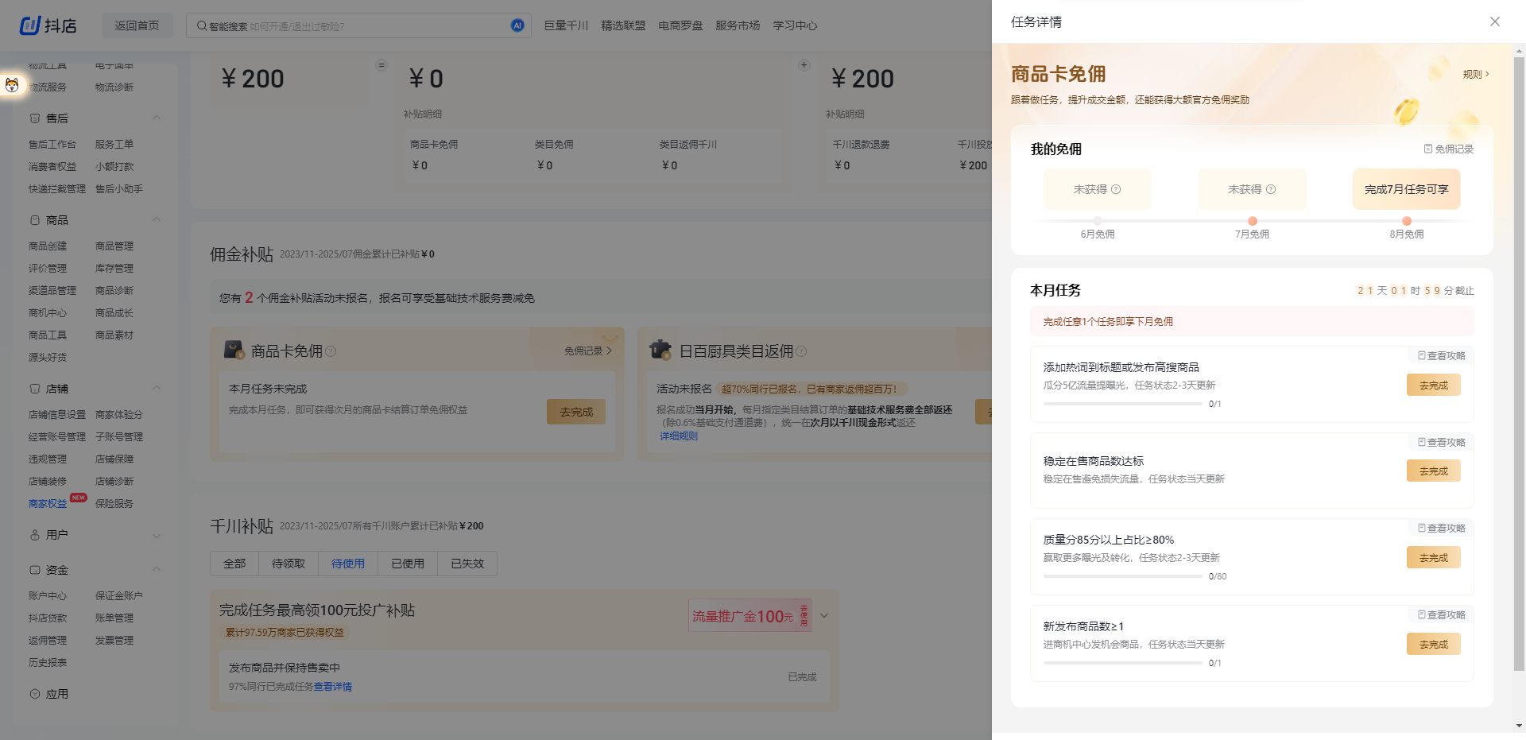Click 查看攻略 icon beside 添加热词到标题 task
The height and width of the screenshot is (740, 1526).
[1421, 355]
